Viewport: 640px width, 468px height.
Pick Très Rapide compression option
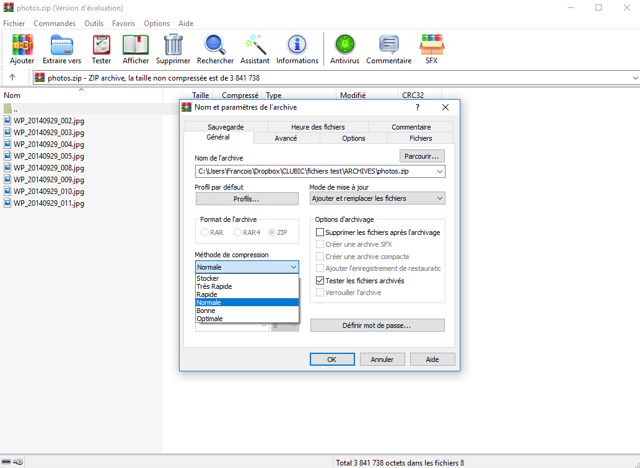pos(214,286)
